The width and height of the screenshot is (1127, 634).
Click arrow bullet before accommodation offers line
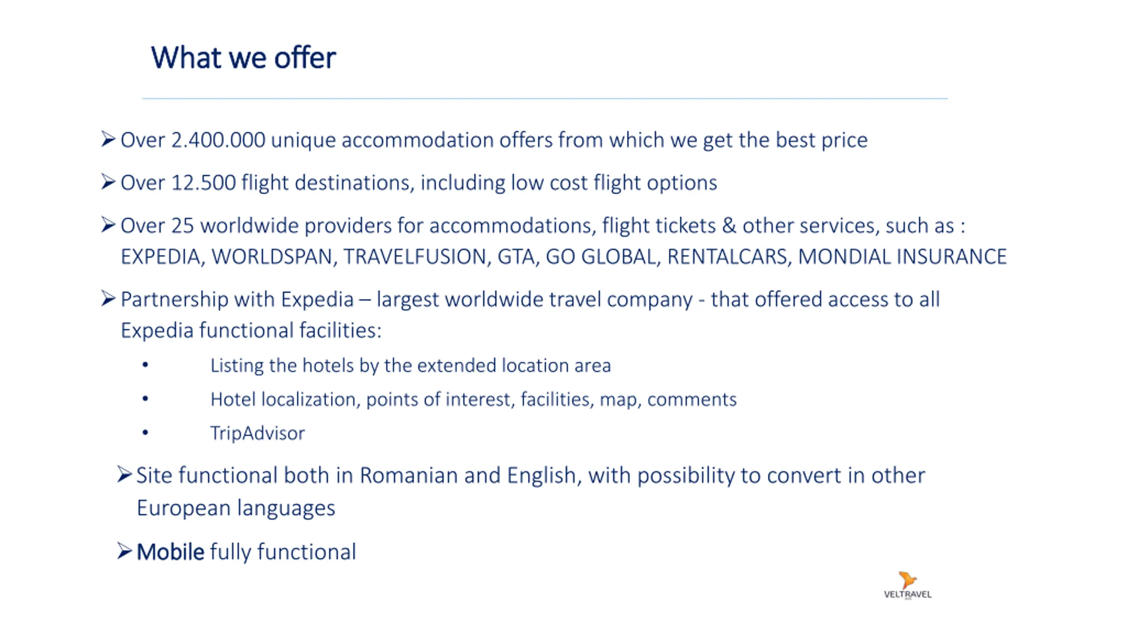pos(108,139)
